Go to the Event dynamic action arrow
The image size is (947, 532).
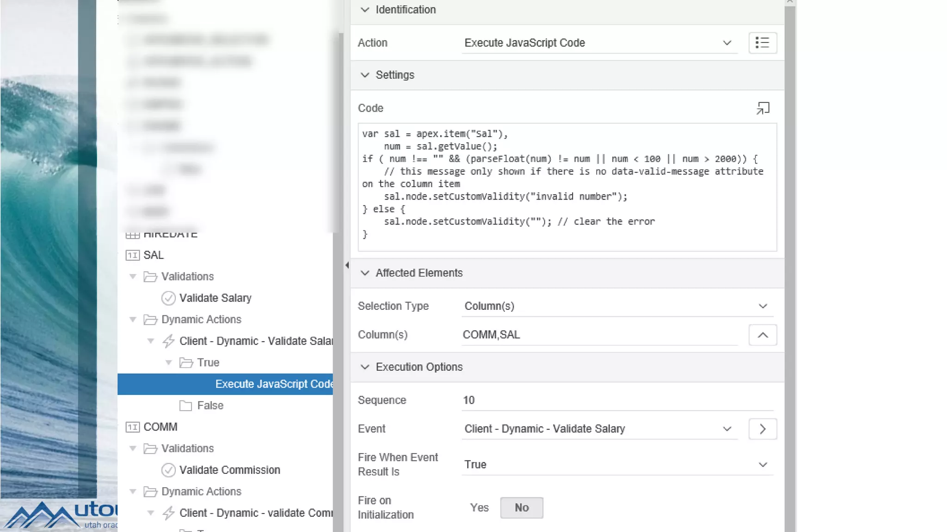point(763,429)
